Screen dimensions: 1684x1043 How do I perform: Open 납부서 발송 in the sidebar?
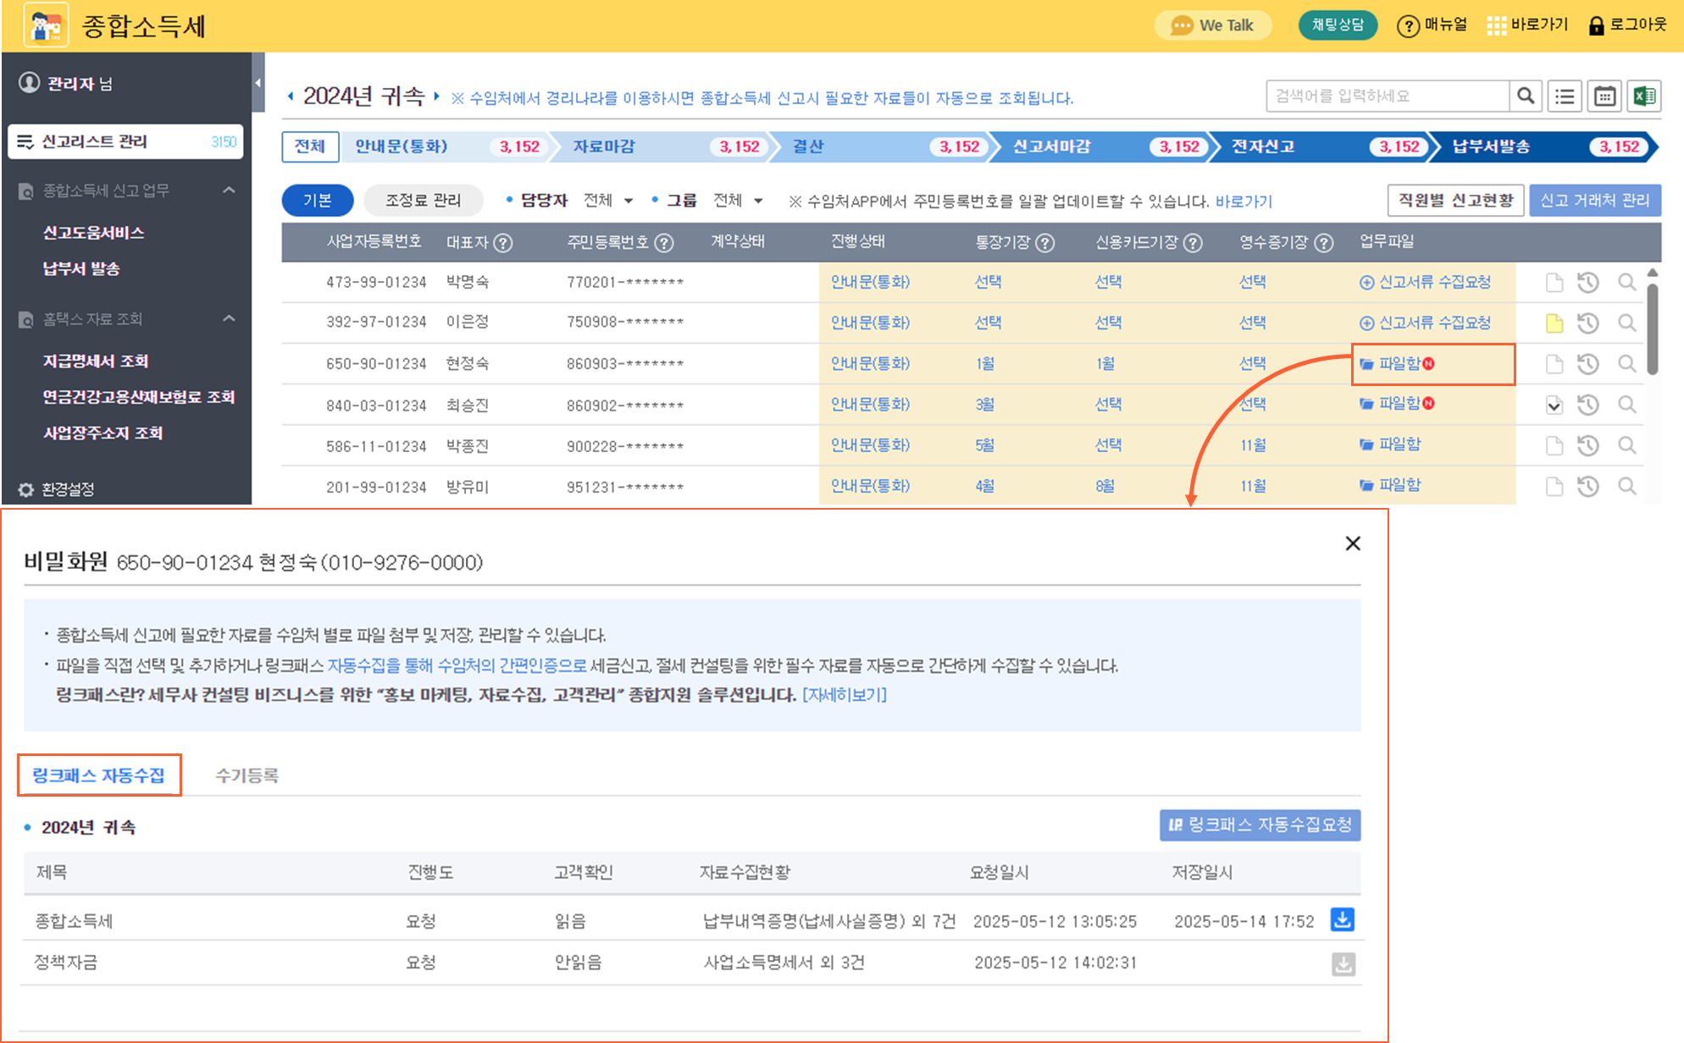82,269
